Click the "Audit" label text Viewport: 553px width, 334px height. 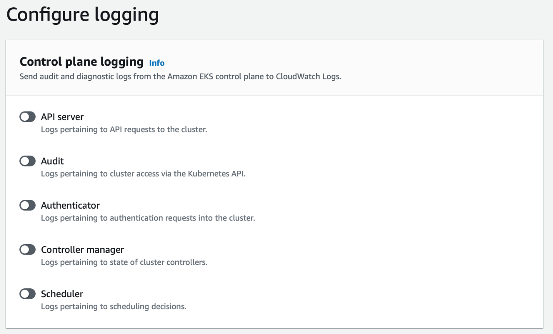tap(52, 161)
